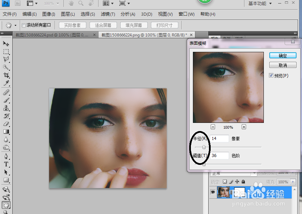
Task: Zoom in preview with plus button
Action: tap(244, 127)
